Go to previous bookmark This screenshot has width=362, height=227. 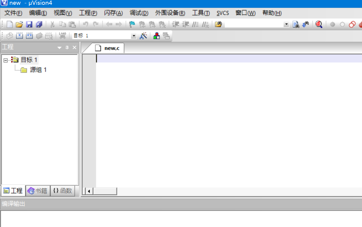(142, 24)
